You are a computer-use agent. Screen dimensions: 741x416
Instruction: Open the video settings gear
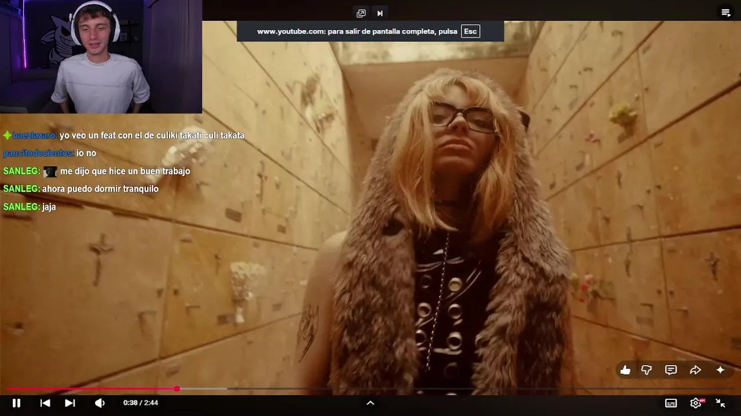(x=696, y=403)
